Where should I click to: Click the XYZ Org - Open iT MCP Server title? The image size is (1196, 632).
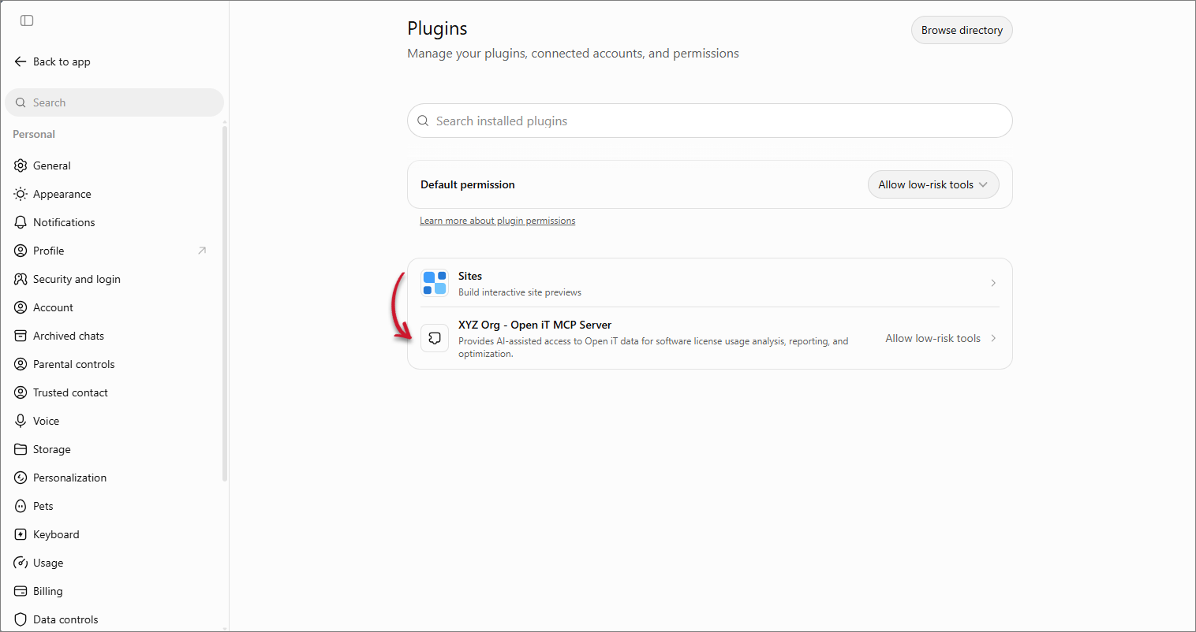tap(535, 325)
